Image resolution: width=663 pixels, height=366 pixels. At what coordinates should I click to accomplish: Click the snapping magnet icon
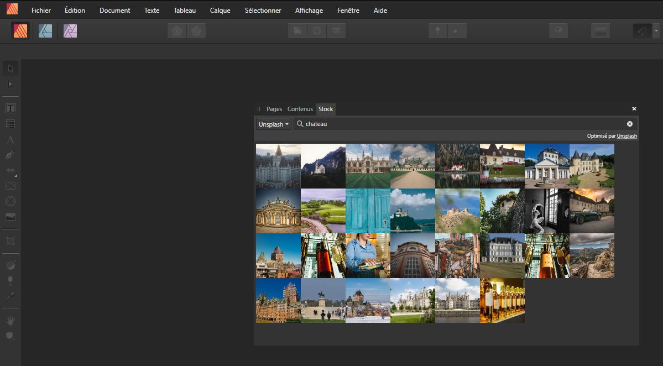point(643,31)
